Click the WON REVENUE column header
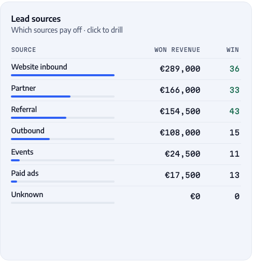 point(177,50)
